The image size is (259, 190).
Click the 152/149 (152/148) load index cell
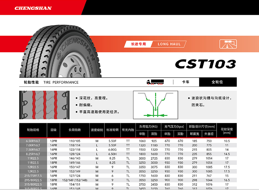tap(75, 180)
